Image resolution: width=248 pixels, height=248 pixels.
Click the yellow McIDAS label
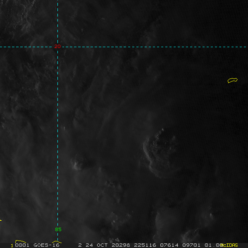click(x=229, y=245)
